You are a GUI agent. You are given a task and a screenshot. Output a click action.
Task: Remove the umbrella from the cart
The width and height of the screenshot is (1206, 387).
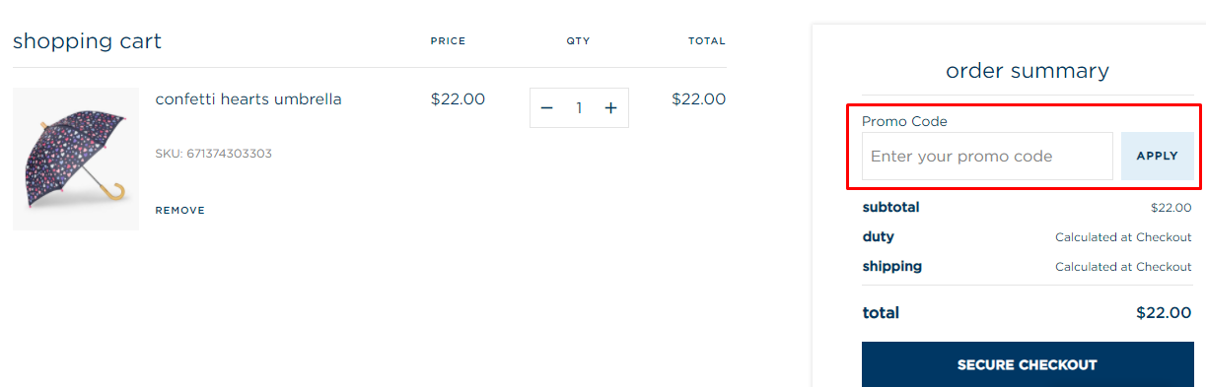pyautogui.click(x=180, y=210)
